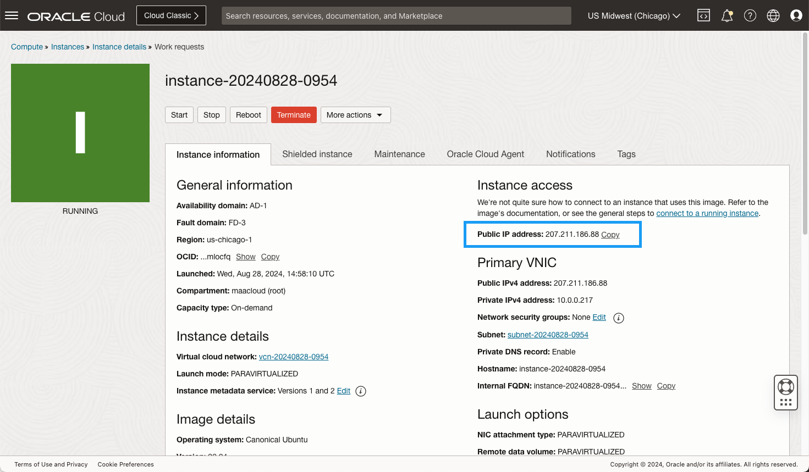The height and width of the screenshot is (472, 809).
Task: Switch to the Oracle Cloud Agent tab
Action: pos(485,154)
